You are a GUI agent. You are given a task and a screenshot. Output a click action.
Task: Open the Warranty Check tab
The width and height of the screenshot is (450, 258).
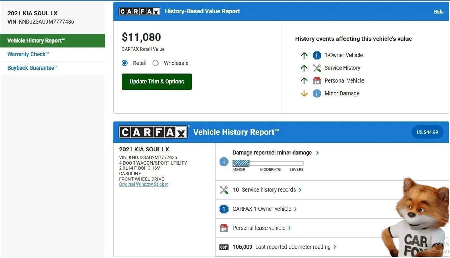tap(28, 54)
